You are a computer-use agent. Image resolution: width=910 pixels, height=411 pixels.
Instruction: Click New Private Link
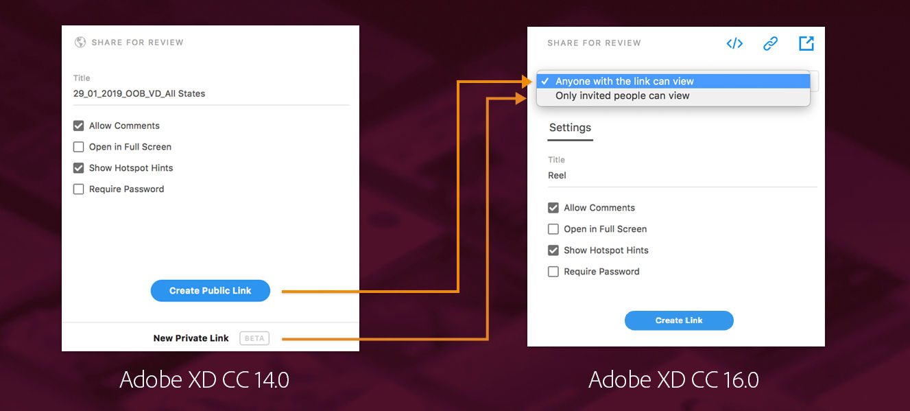point(191,338)
